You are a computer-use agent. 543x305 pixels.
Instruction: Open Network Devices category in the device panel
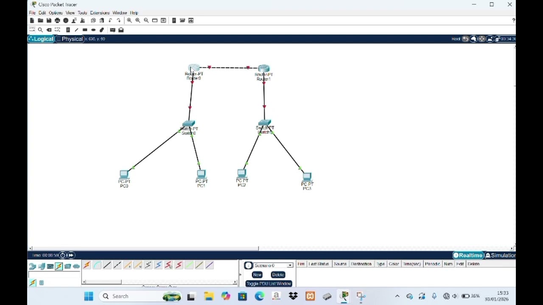(33, 266)
